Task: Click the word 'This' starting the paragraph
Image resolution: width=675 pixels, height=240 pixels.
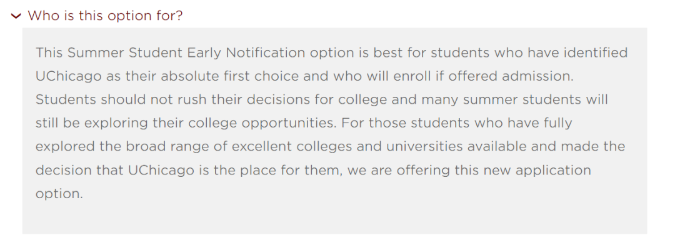Action: (49, 53)
